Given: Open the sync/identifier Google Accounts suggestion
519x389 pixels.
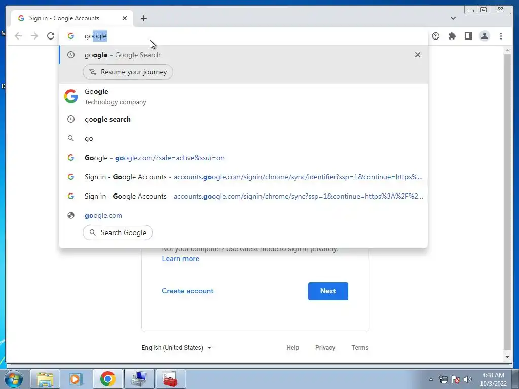Looking at the screenshot, I should point(243,177).
